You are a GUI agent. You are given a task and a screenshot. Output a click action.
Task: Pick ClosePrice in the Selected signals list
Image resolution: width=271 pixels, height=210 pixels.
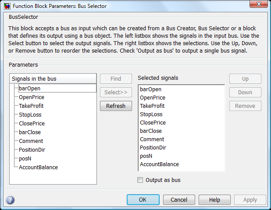[x=153, y=123]
